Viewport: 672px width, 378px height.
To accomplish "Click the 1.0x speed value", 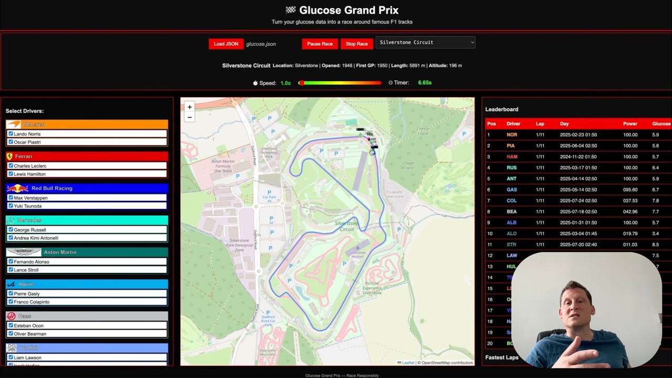I will 286,83.
